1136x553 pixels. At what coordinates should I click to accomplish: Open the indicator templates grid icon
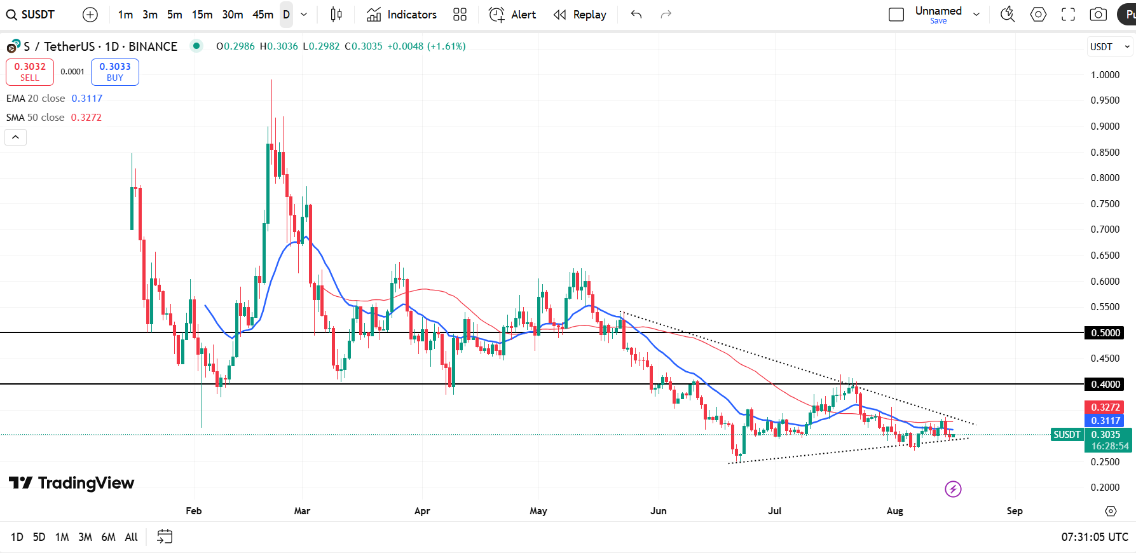[x=460, y=15]
